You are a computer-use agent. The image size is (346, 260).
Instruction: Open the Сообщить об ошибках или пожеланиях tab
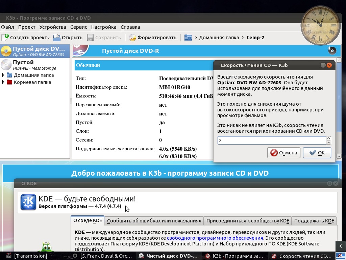pyautogui.click(x=154, y=221)
